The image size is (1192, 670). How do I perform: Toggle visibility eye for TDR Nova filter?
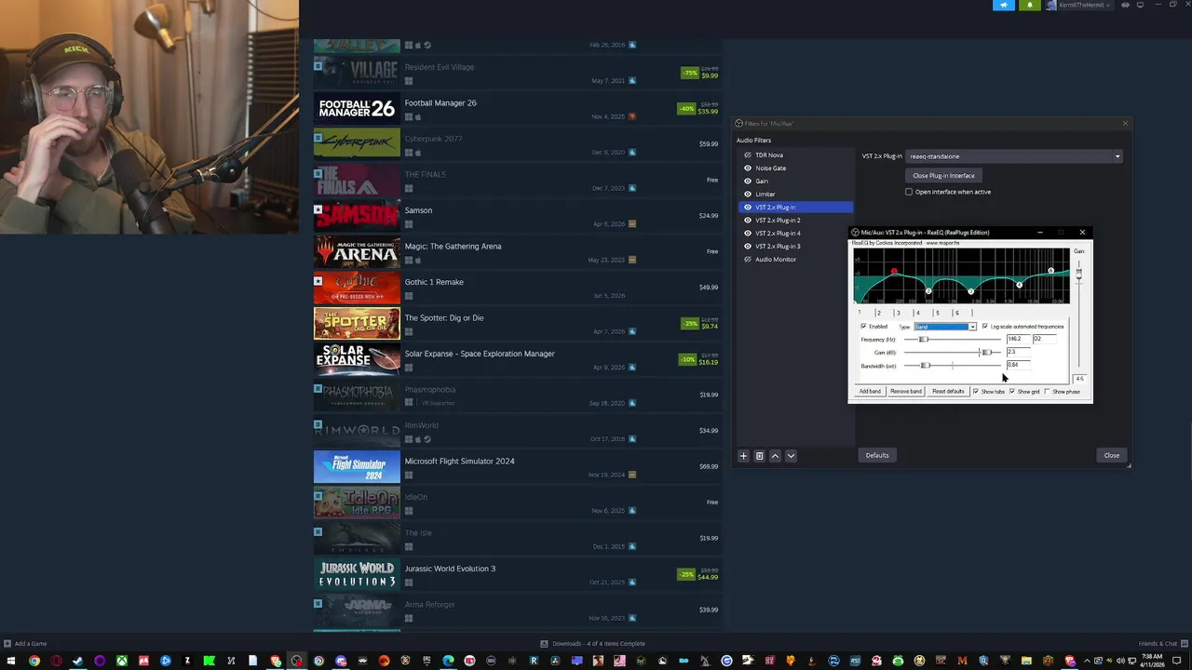(747, 155)
